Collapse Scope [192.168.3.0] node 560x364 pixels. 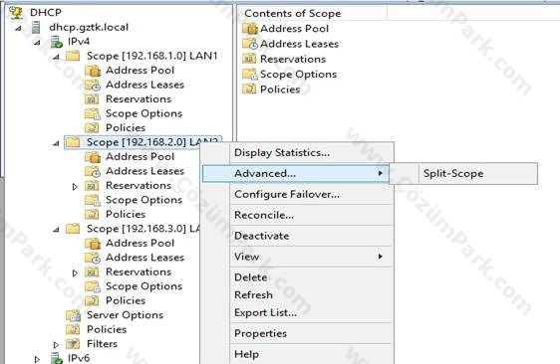pyautogui.click(x=56, y=230)
